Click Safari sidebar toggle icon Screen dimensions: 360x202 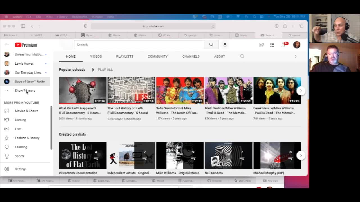(x=23, y=26)
